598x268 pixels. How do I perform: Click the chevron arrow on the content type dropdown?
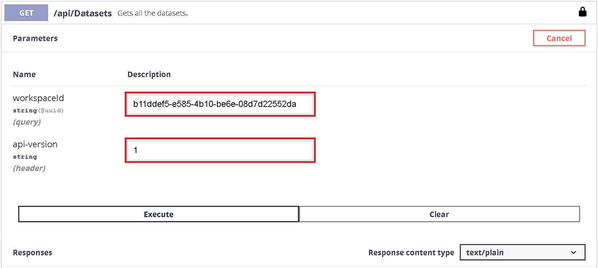pos(574,252)
